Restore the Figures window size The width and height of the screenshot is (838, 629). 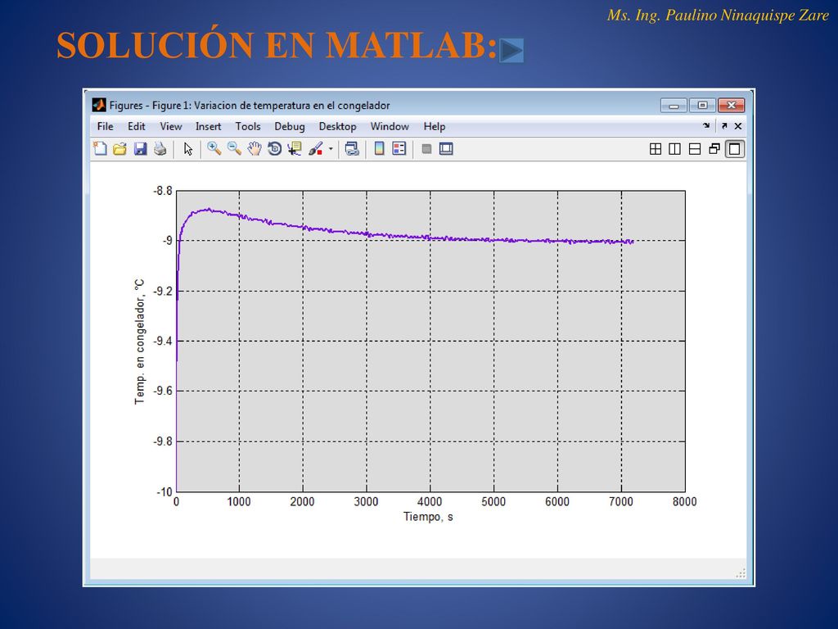pyautogui.click(x=703, y=106)
